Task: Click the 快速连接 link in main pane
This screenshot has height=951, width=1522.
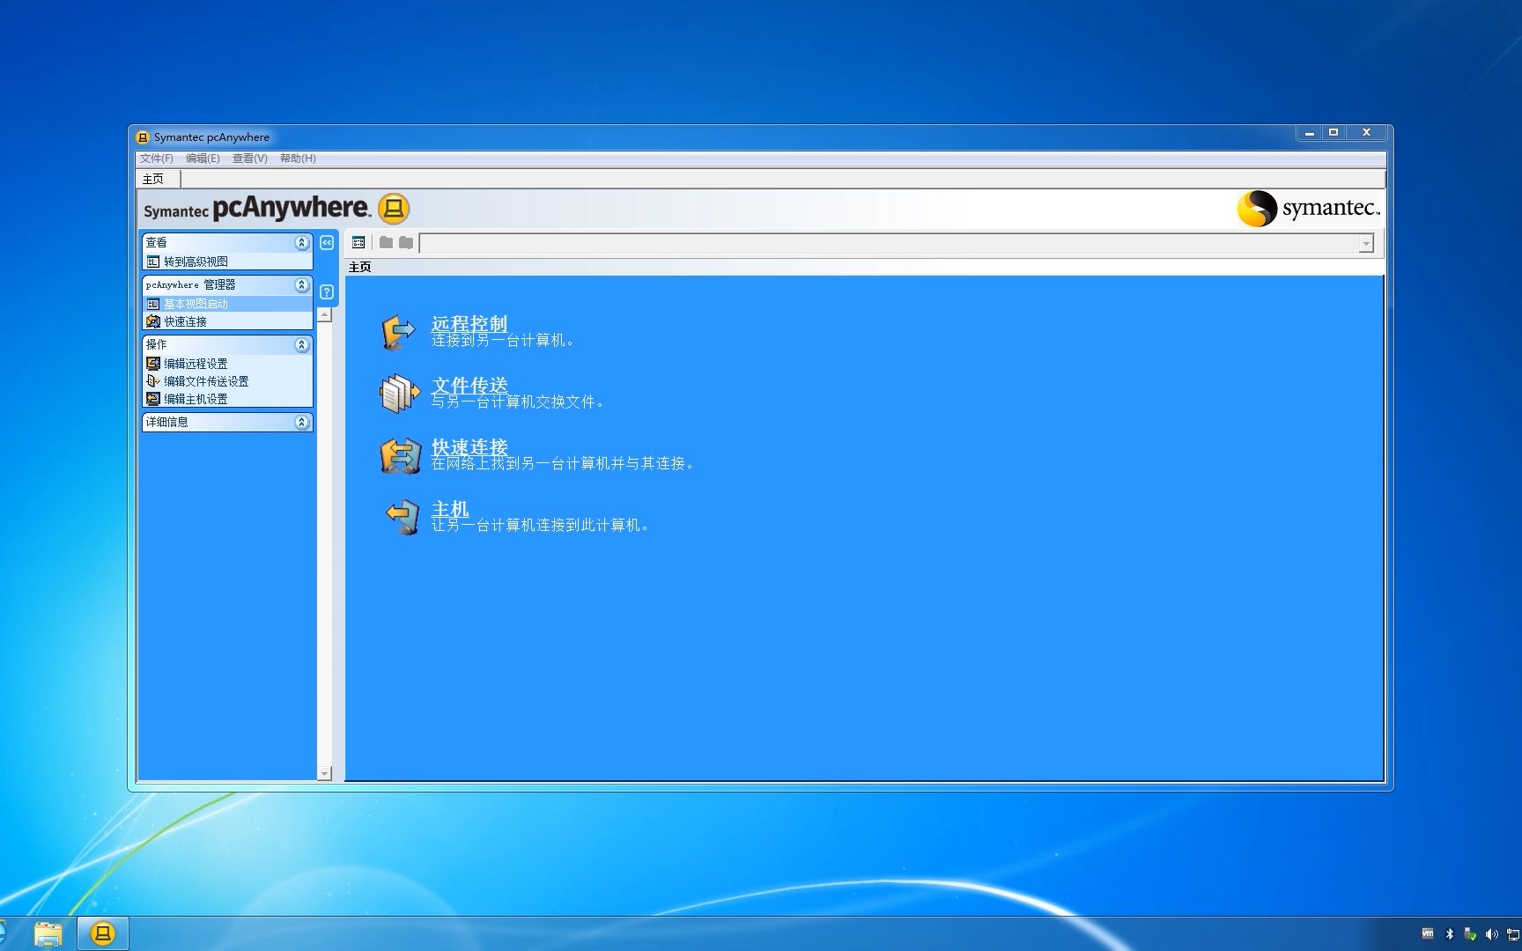Action: [469, 446]
